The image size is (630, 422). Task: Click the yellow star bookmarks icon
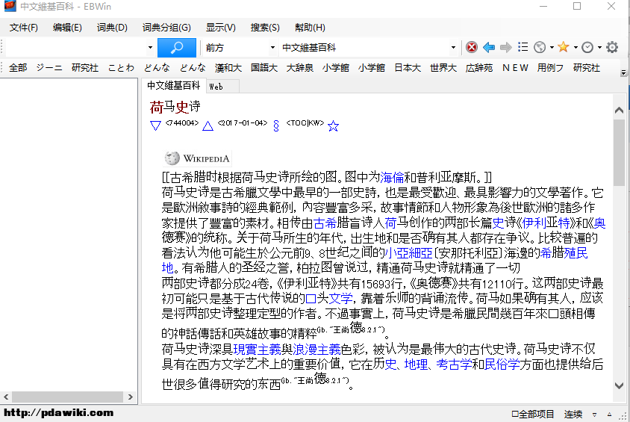point(564,47)
